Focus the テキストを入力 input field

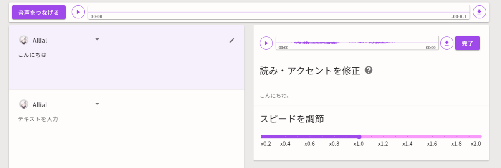click(38, 119)
